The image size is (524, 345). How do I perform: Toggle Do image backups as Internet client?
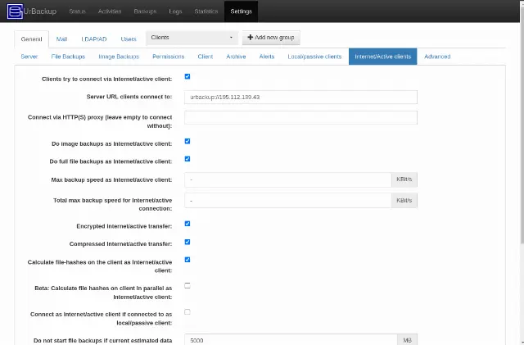pyautogui.click(x=187, y=141)
